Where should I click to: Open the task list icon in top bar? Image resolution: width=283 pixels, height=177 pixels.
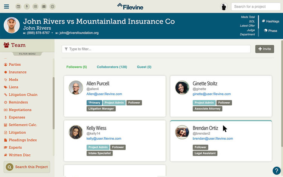pos(35,6)
